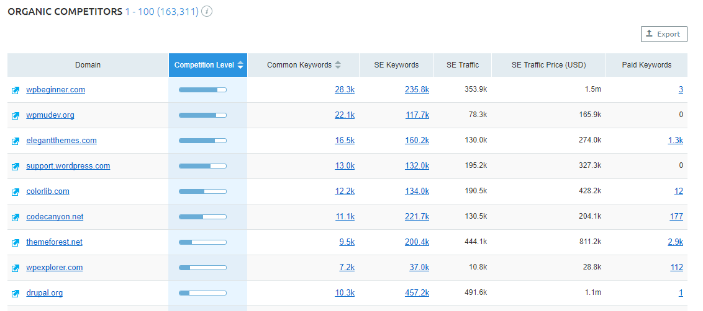This screenshot has height=311, width=703.
Task: Click drupal.org competition level bar
Action: 202,293
